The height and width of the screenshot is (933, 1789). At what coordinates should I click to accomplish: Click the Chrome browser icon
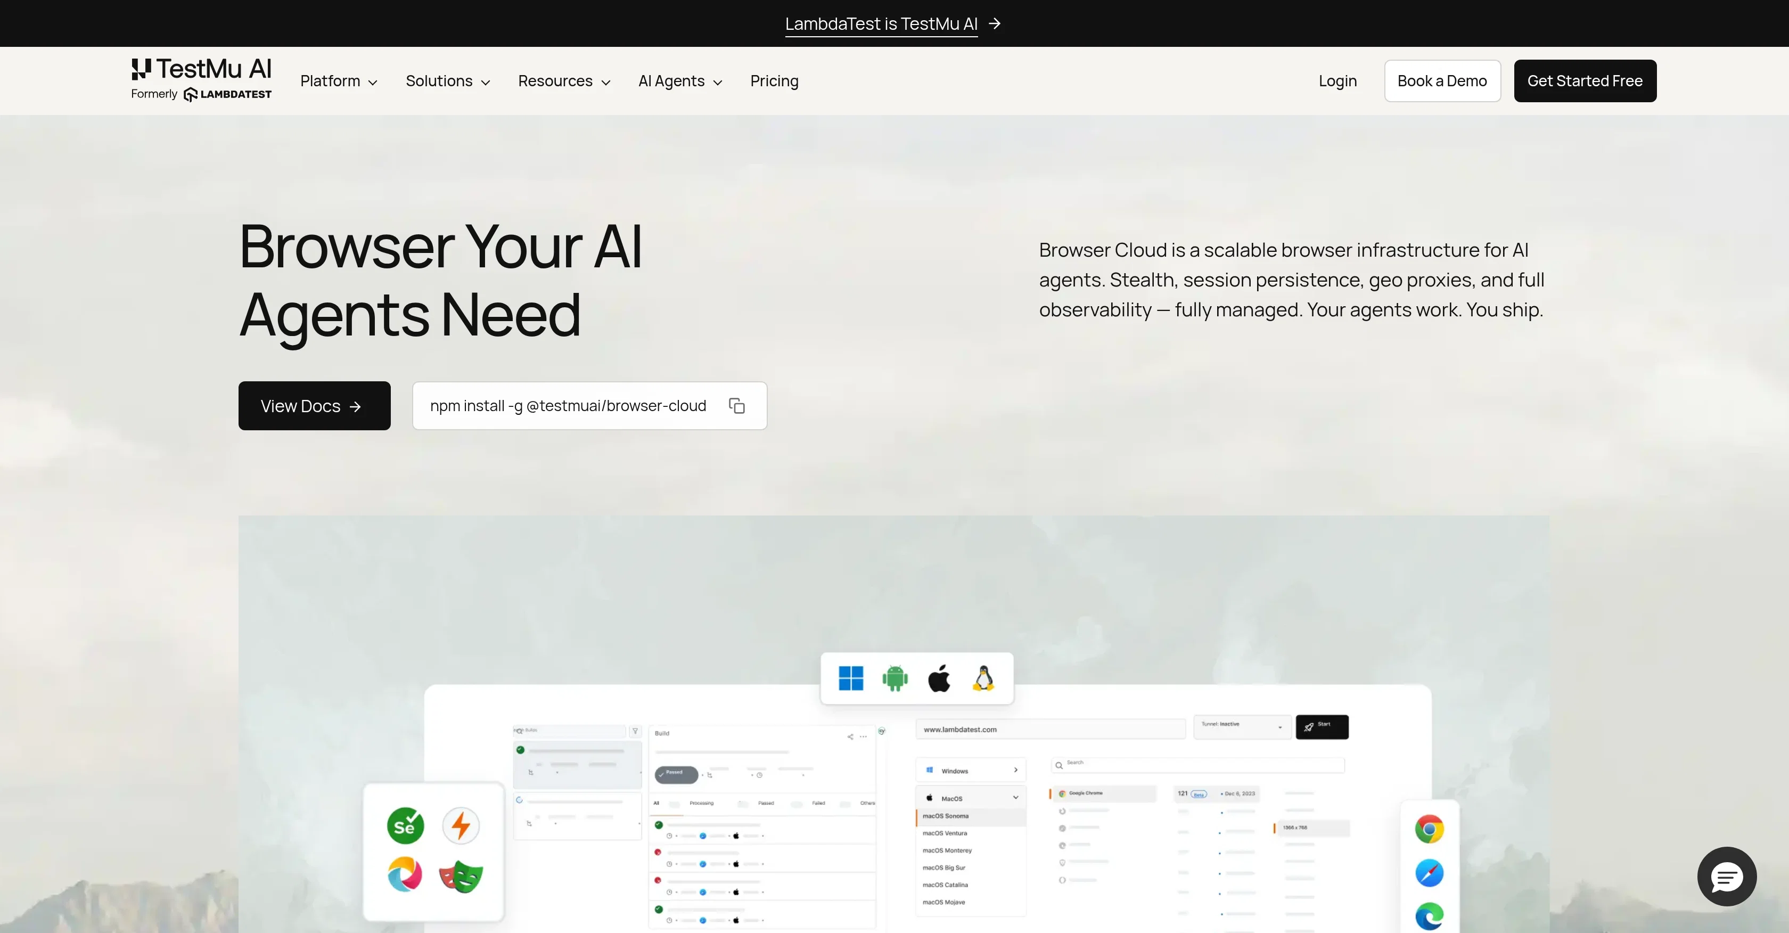(1429, 829)
